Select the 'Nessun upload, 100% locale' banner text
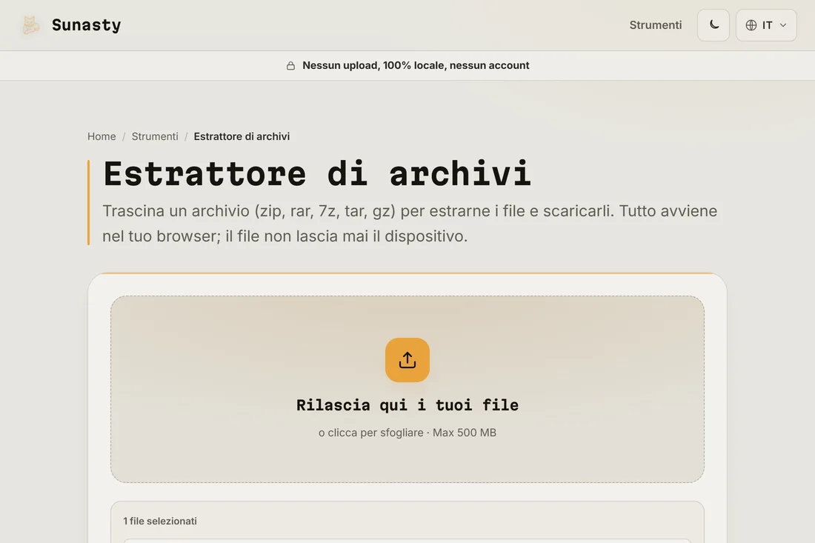 click(x=416, y=65)
